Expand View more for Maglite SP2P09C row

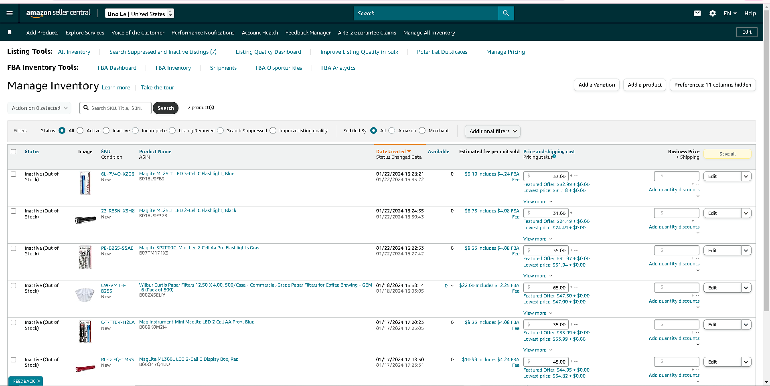pyautogui.click(x=538, y=276)
